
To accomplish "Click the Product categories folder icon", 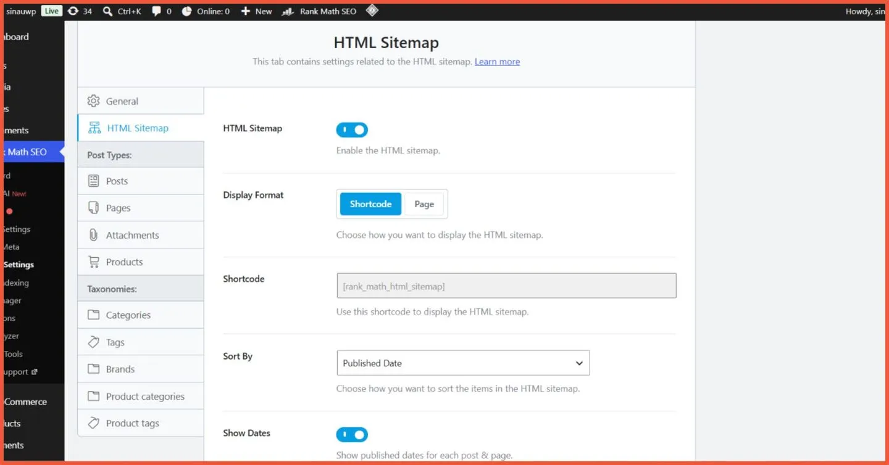I will (93, 396).
